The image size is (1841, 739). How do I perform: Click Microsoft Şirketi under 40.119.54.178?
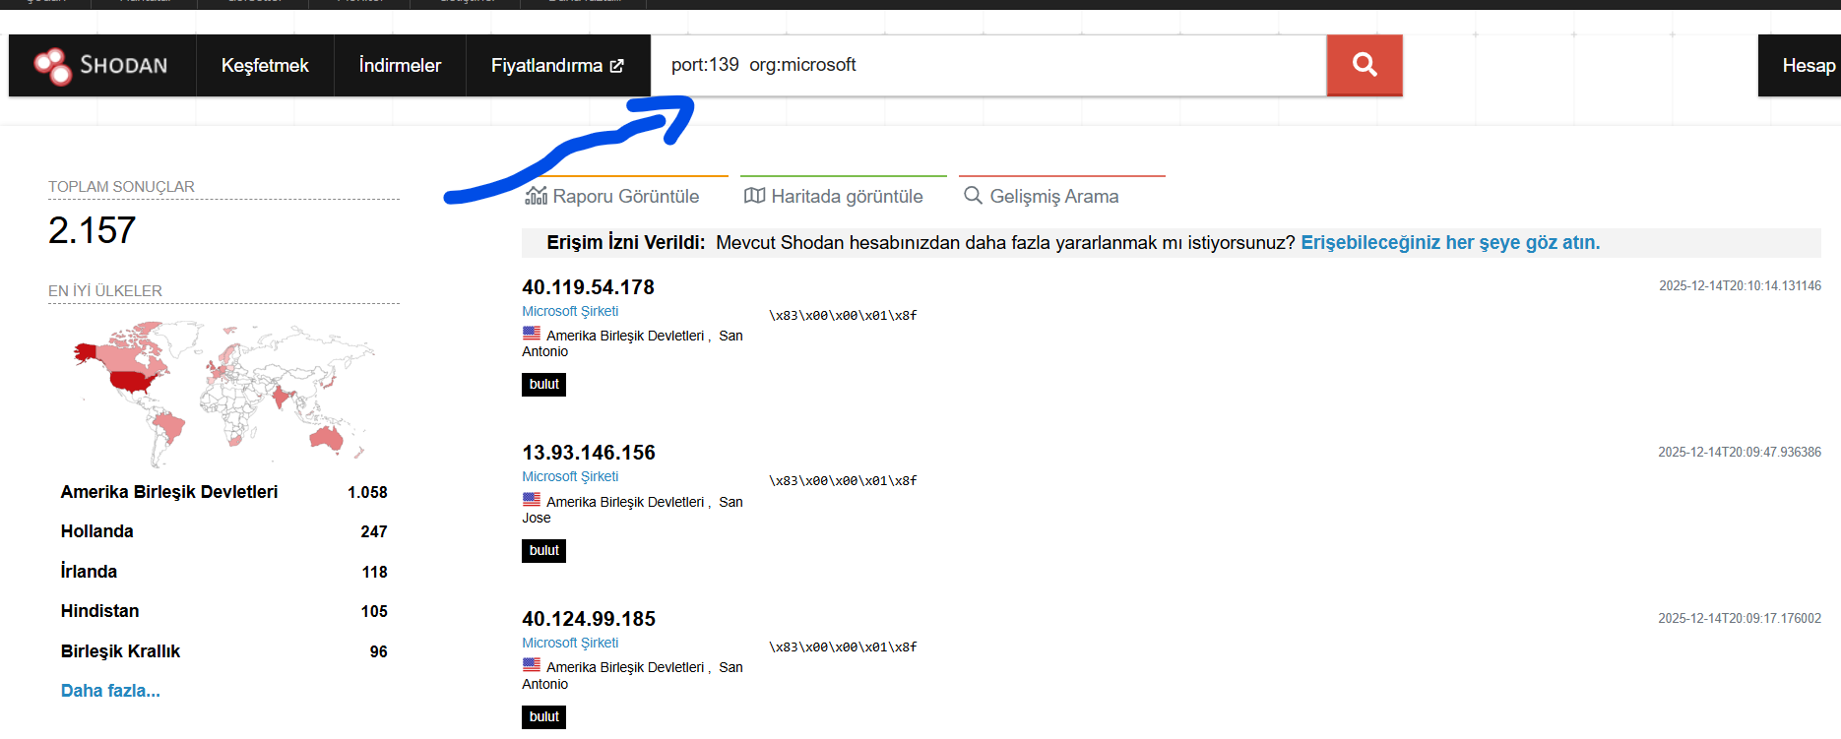click(570, 311)
